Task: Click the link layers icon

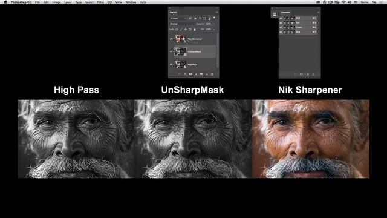Action: pos(180,74)
